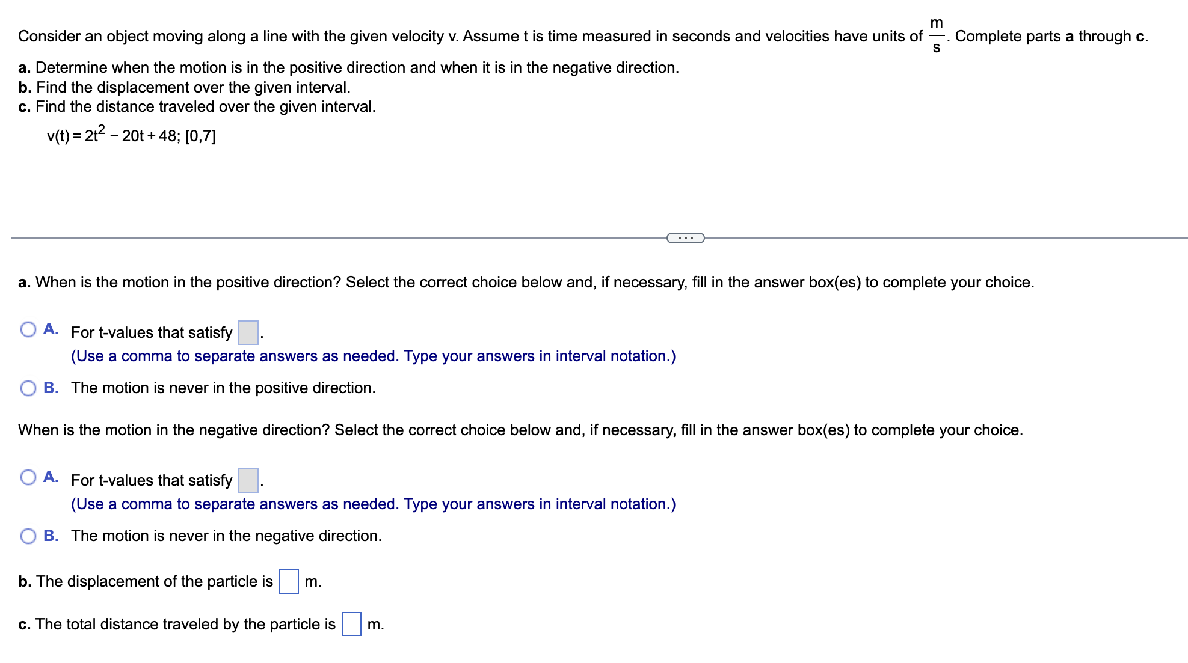Choose 'The motion is never in the positive direction'
The width and height of the screenshot is (1188, 663).
click(28, 388)
